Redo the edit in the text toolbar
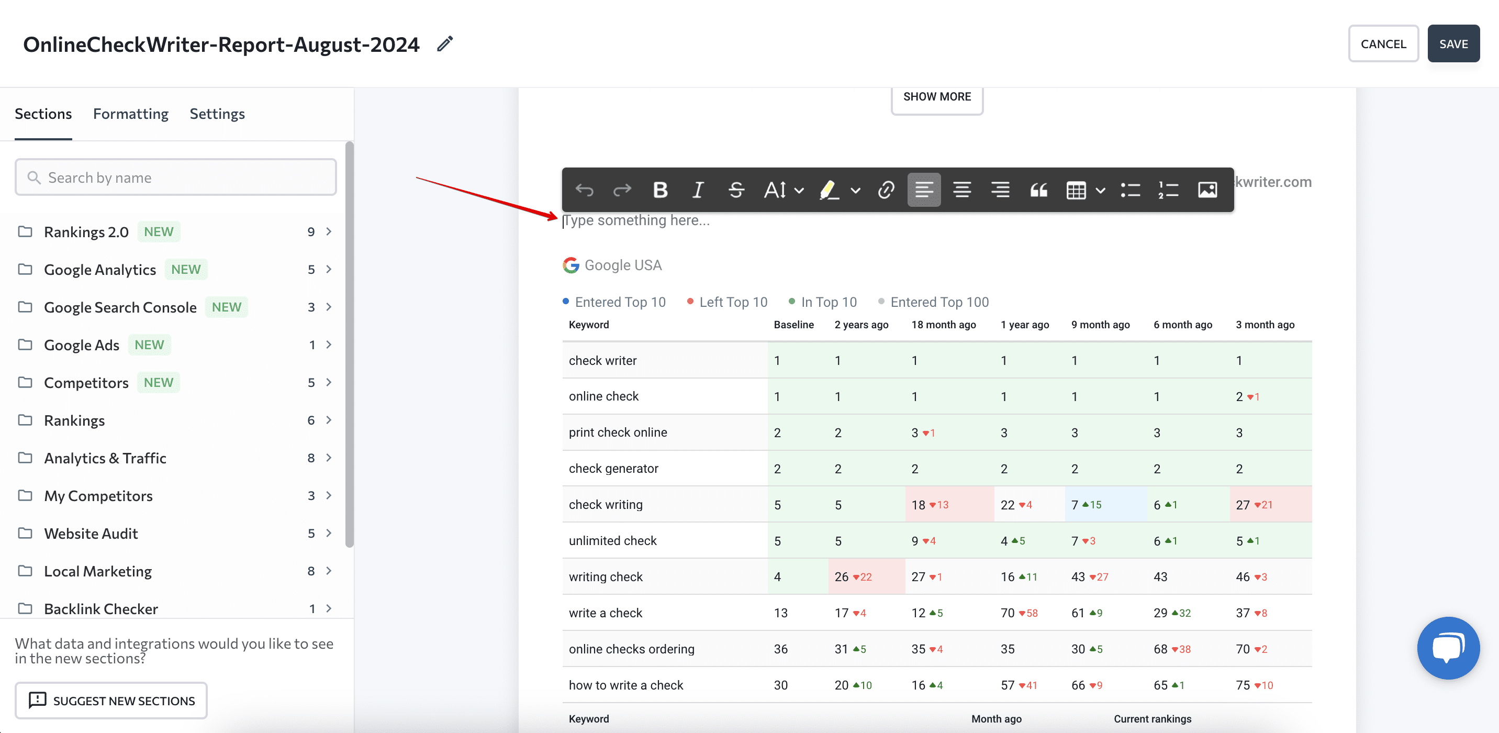Screen dimensions: 1499x733 tap(622, 190)
